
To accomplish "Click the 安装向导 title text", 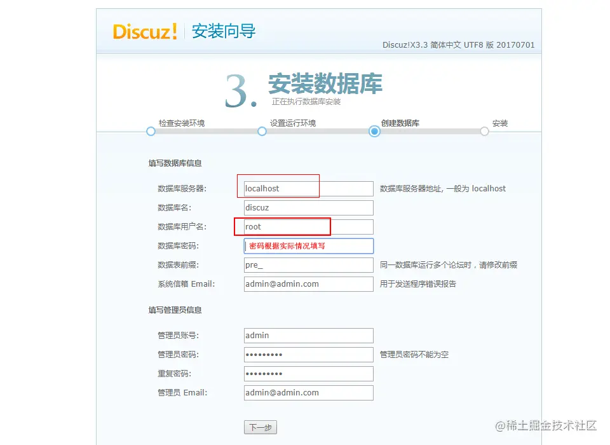I will pyautogui.click(x=224, y=31).
